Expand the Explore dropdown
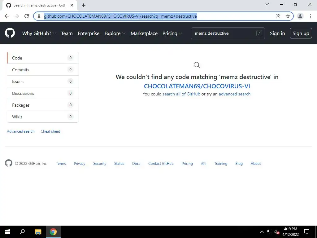Viewport: 317px width, 238px height. coord(115,33)
